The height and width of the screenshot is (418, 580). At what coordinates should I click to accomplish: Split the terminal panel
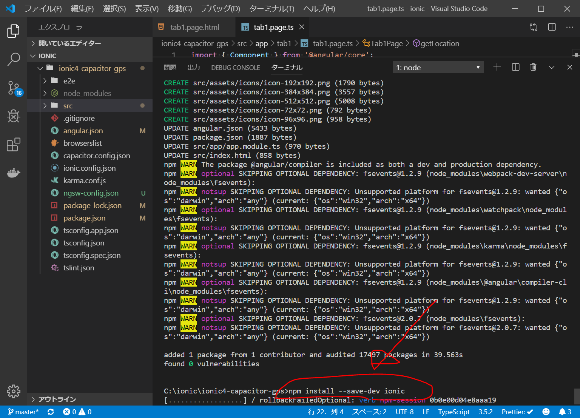(515, 67)
